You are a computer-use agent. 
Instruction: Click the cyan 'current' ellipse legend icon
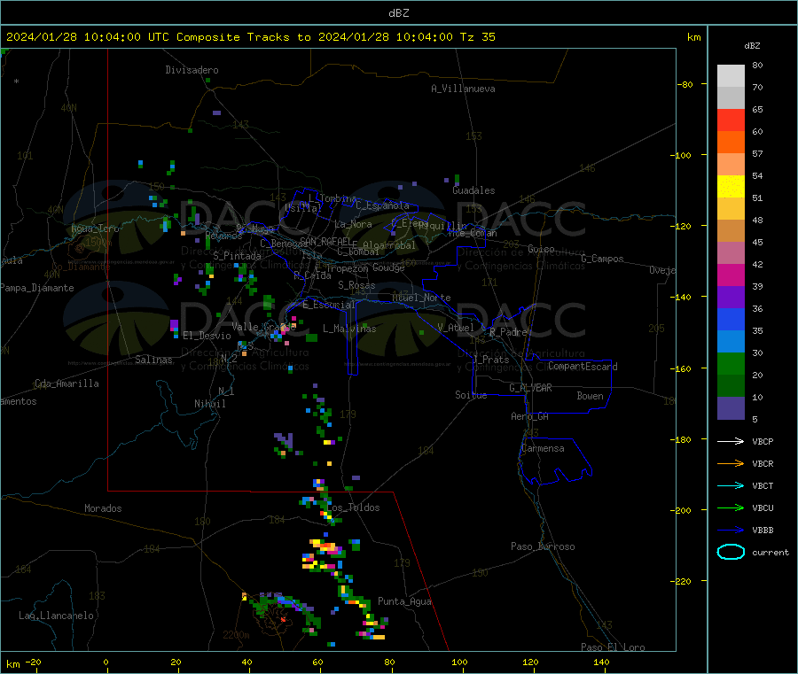[731, 552]
